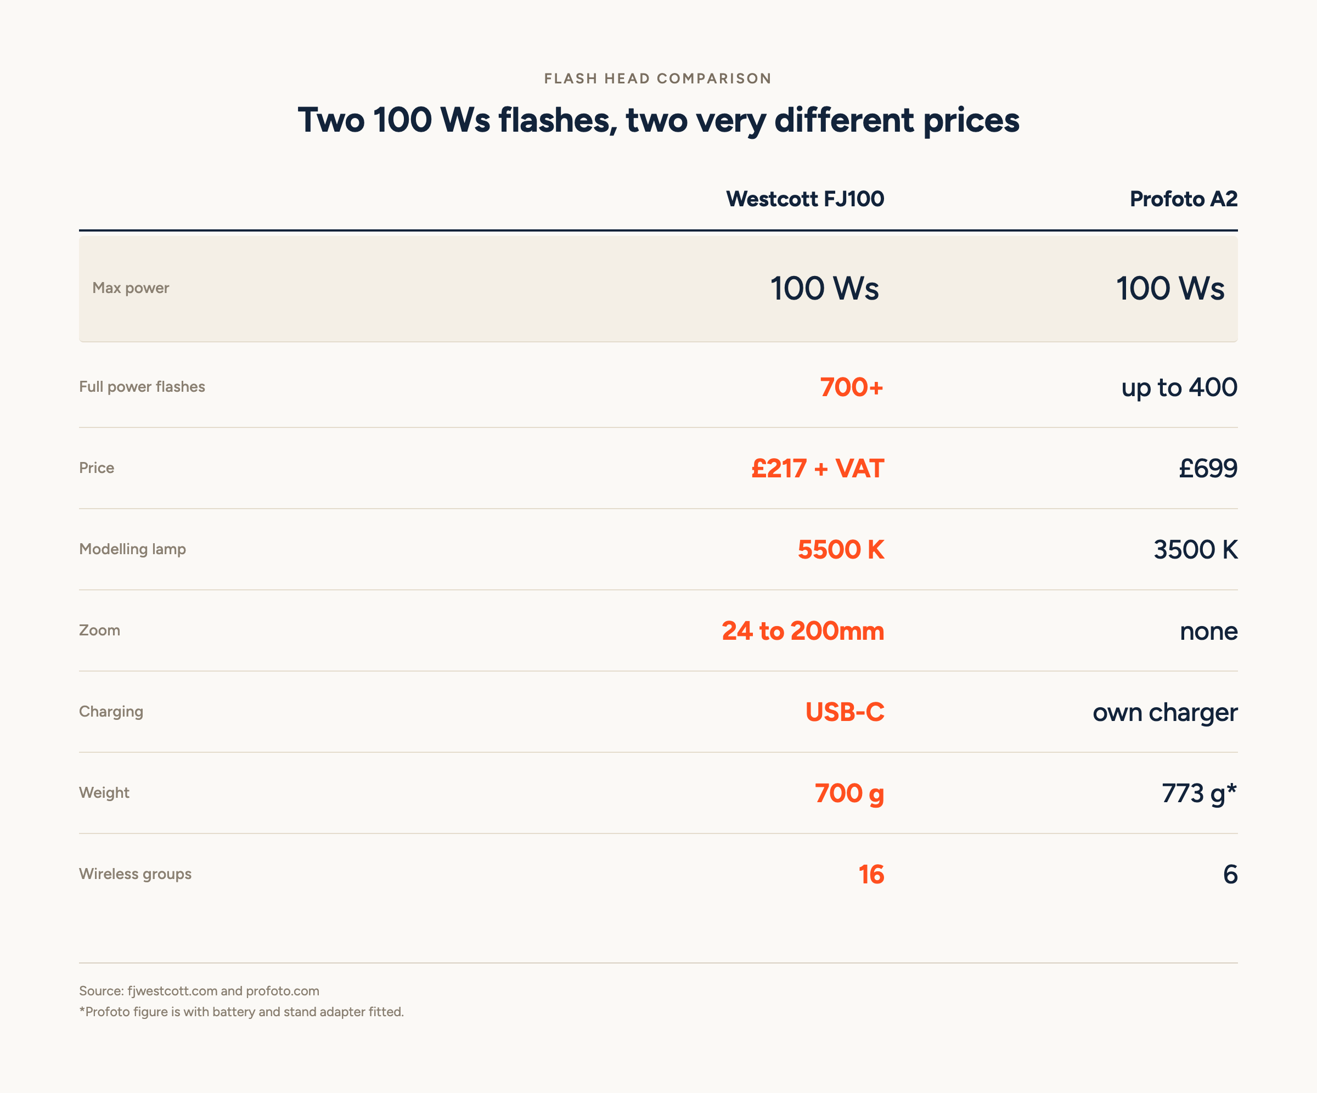Click the Two 100 Ws flashes headline

point(658,120)
